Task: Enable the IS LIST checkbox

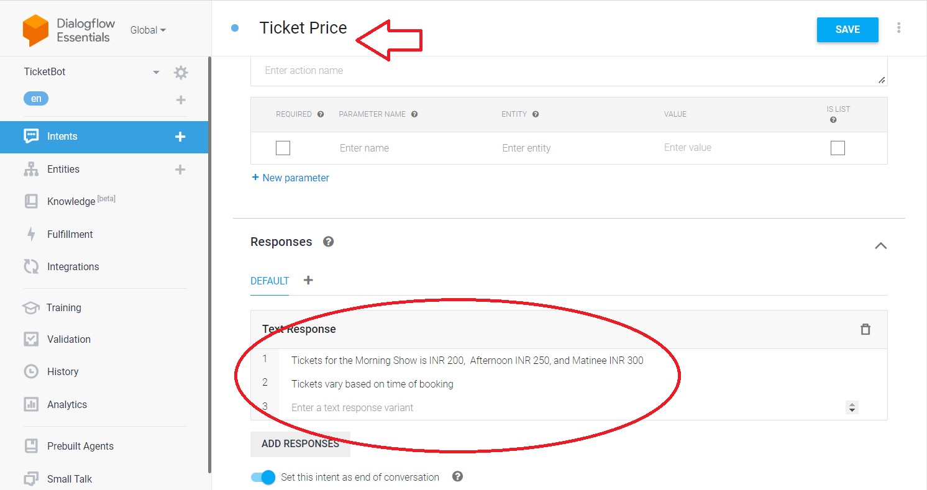Action: pyautogui.click(x=838, y=148)
